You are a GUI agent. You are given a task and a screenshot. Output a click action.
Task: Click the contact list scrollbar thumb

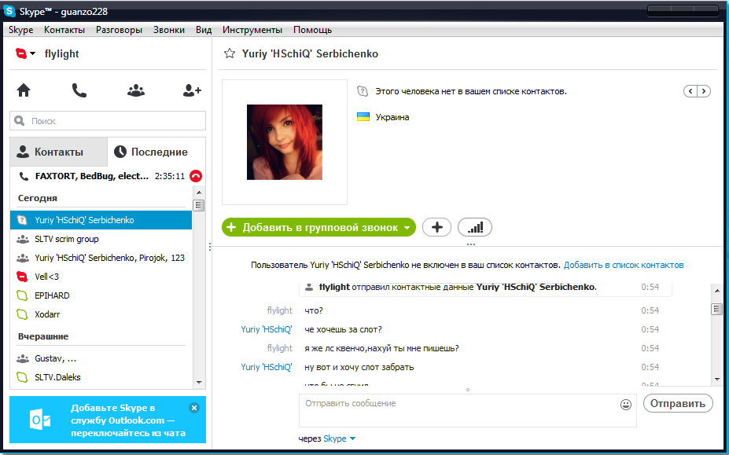tap(199, 205)
